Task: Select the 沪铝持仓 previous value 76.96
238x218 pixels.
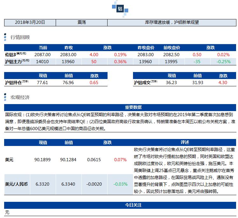Action: [x=68, y=83]
